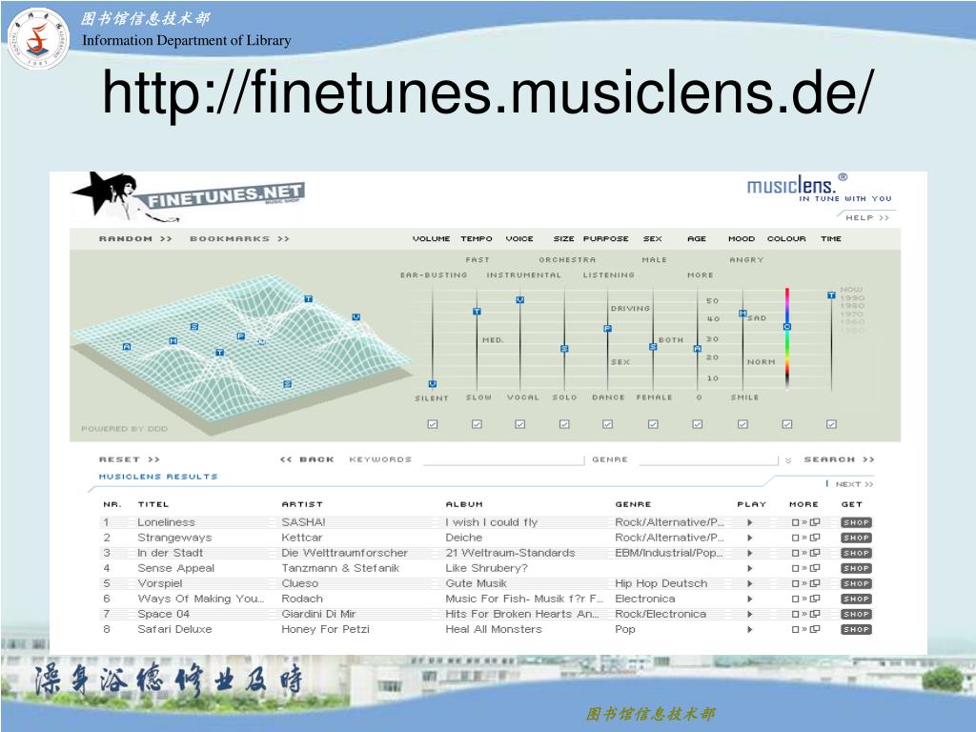The width and height of the screenshot is (976, 732).
Task: Select the artist Kettcar
Action: tap(302, 538)
